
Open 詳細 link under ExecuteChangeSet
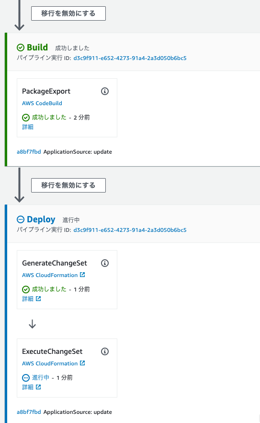28,387
